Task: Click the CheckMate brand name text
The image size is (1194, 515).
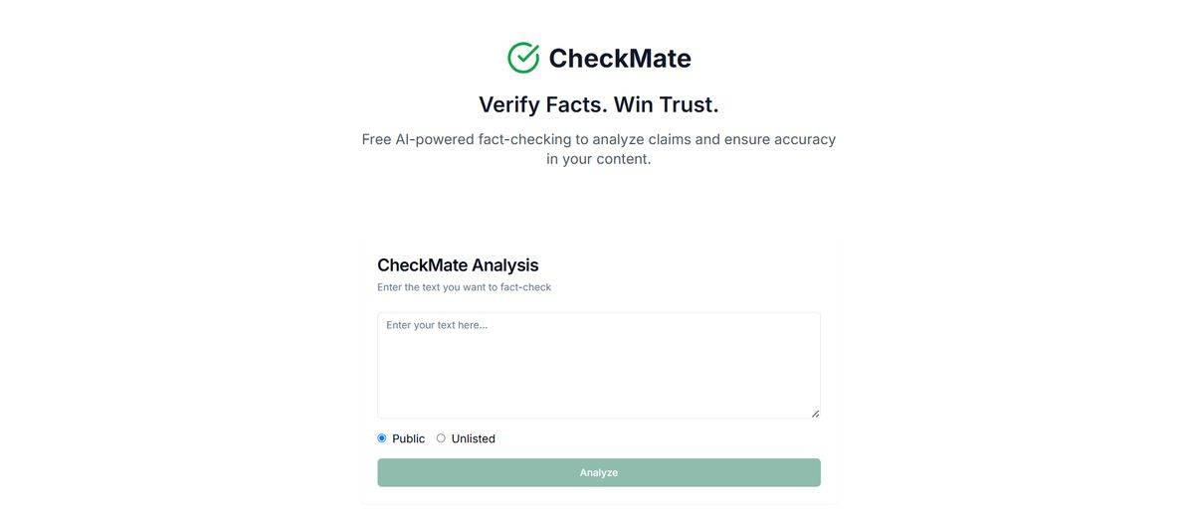Action: click(x=619, y=58)
